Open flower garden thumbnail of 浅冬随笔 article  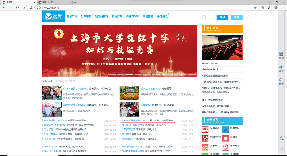(130, 93)
